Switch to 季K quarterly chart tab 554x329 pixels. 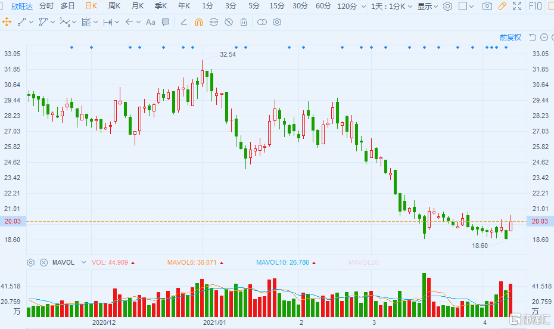[161, 6]
